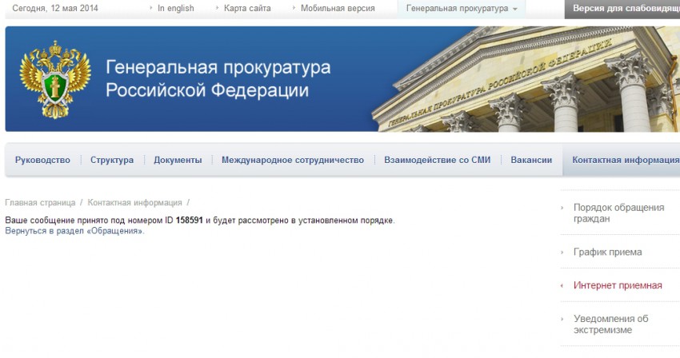Image resolution: width=680 pixels, height=358 pixels.
Task: Select Интернет приемная in sidebar
Action: [x=617, y=285]
